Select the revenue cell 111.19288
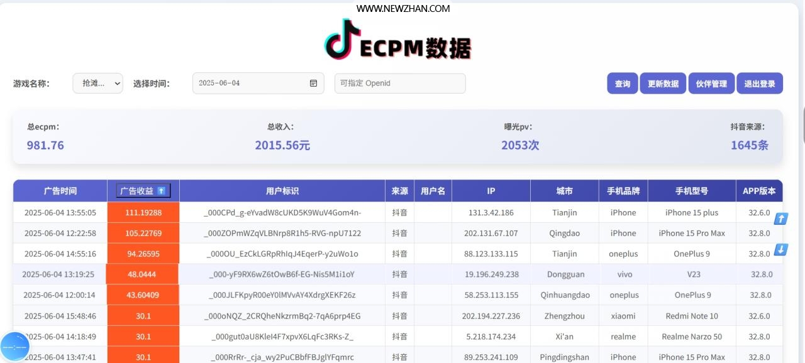 pos(143,212)
